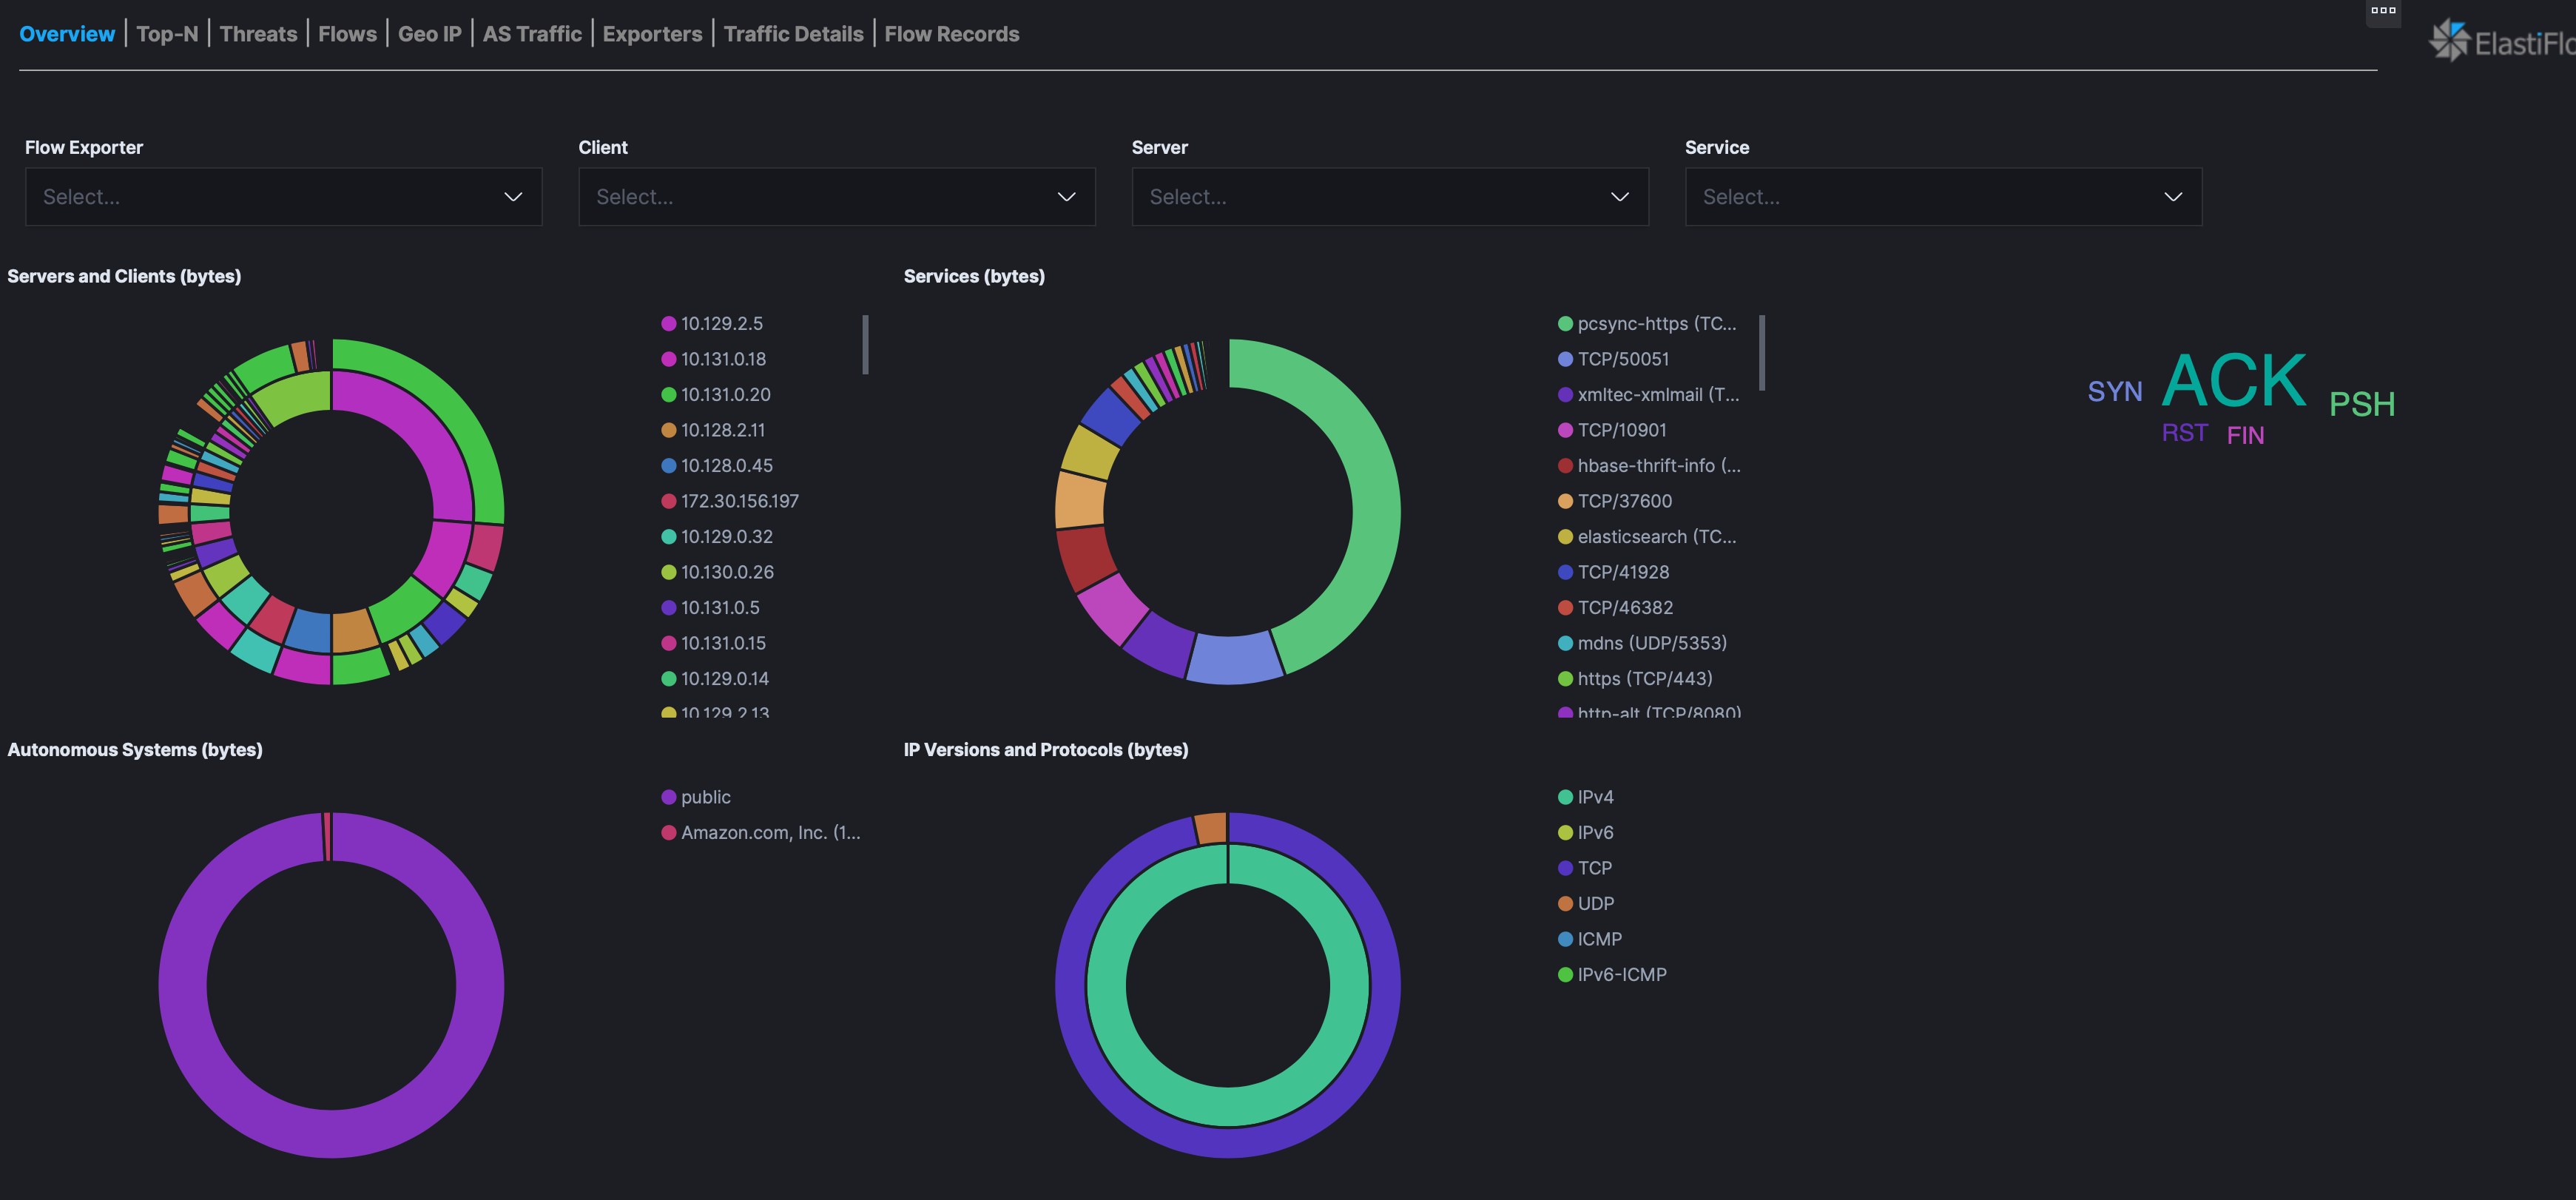Screen dimensions: 2576x1200
Task: Expand the Client select dropdown
Action: 836,197
